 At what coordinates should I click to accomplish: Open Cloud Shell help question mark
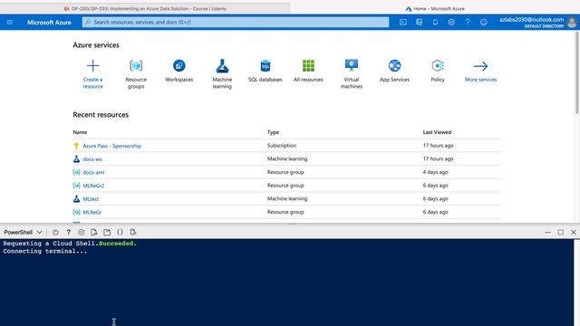tap(69, 232)
